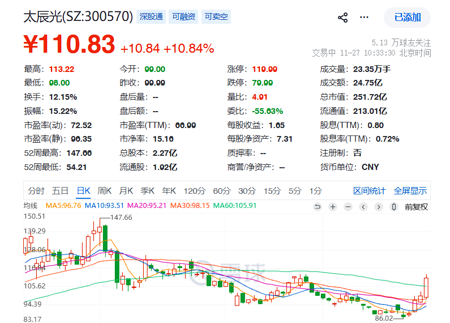Click the undo reset chart icon
Image resolution: width=450 pixels, height=323 pixels.
(318, 207)
